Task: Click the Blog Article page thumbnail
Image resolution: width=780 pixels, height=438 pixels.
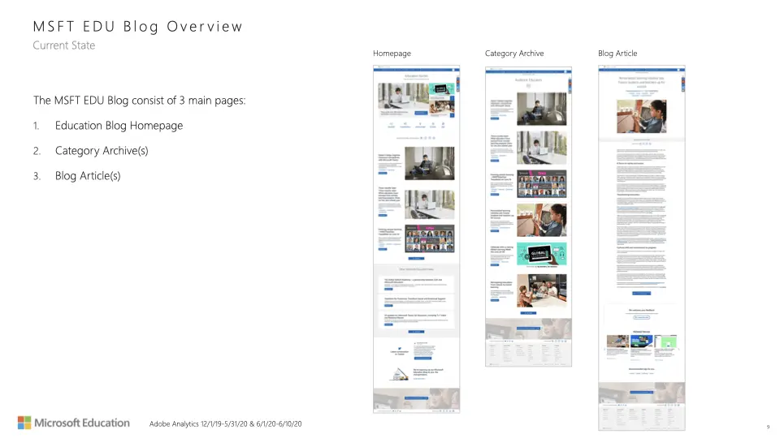Action: tap(642, 248)
